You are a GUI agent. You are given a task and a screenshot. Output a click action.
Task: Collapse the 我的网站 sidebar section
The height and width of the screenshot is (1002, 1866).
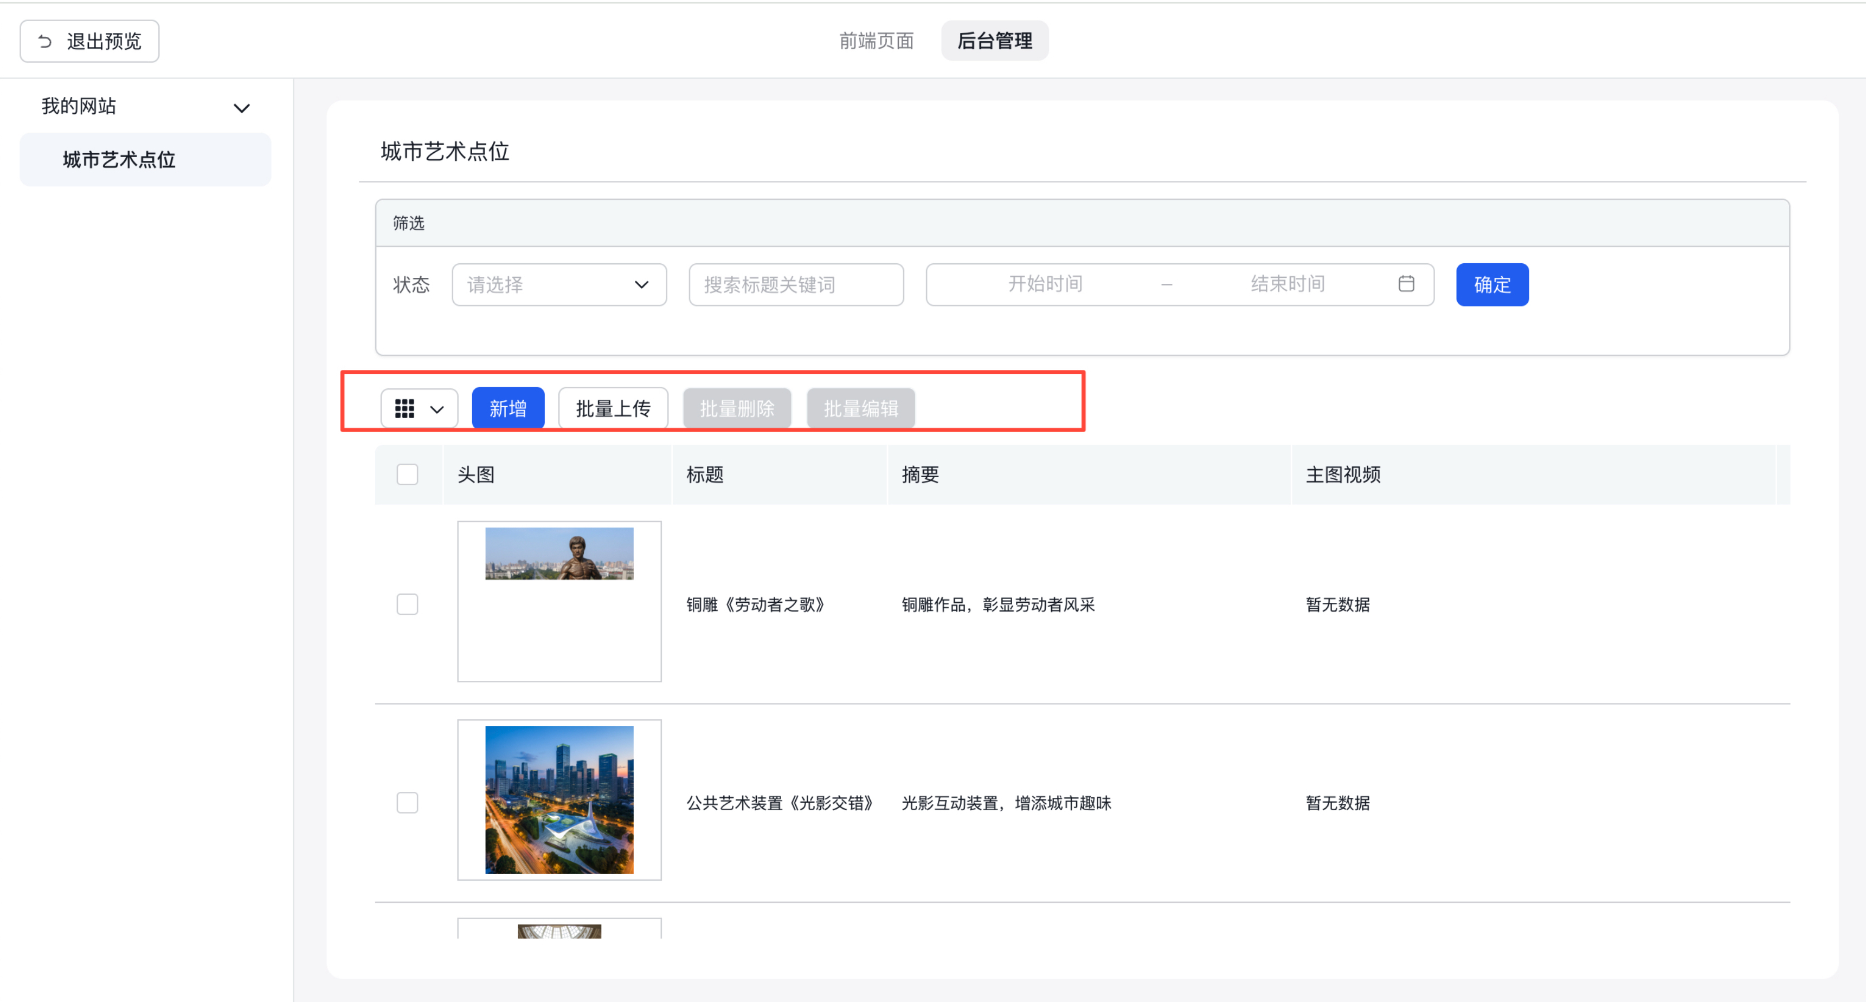(241, 108)
